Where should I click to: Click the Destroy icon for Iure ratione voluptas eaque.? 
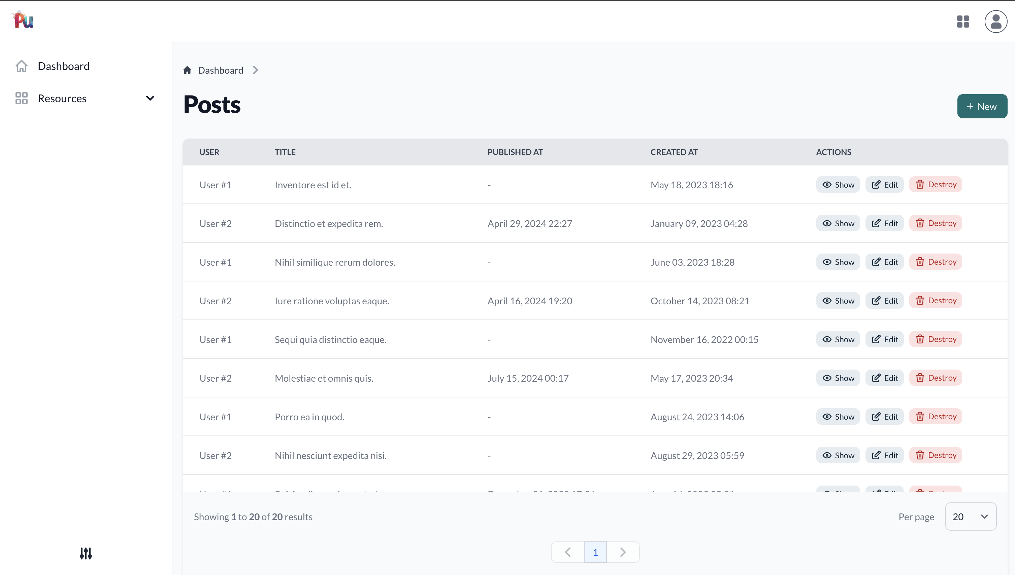pos(936,300)
